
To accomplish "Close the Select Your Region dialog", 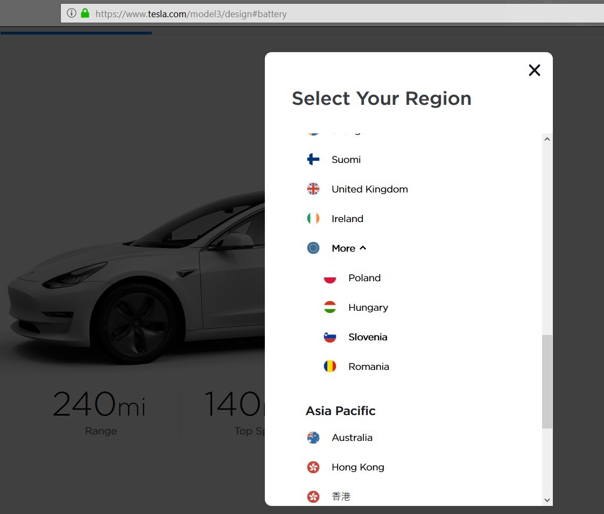I will click(x=534, y=70).
